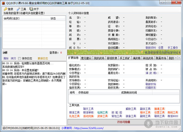Open the 帮派工具 link
The image size is (183, 132).
pos(74,112)
